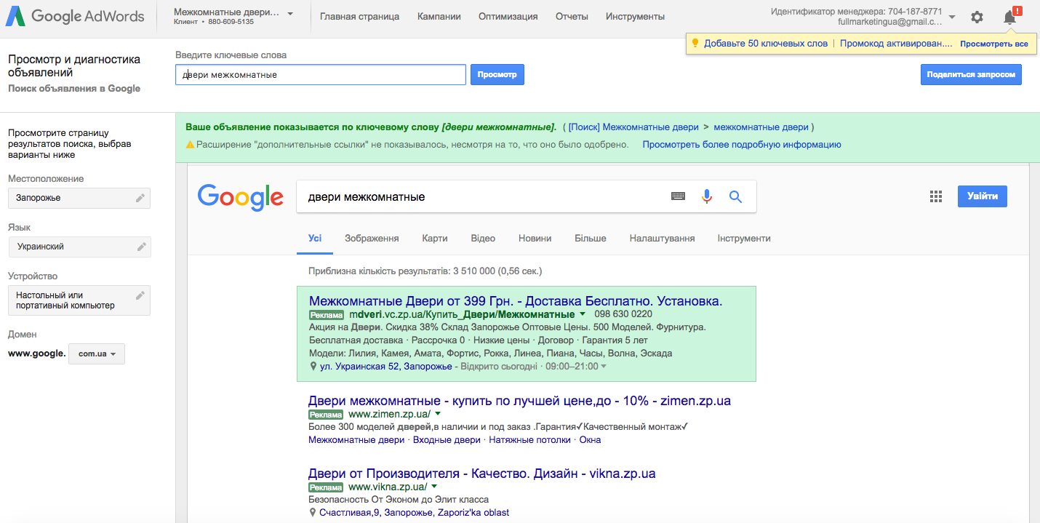Click the microphone voice search icon

[706, 196]
